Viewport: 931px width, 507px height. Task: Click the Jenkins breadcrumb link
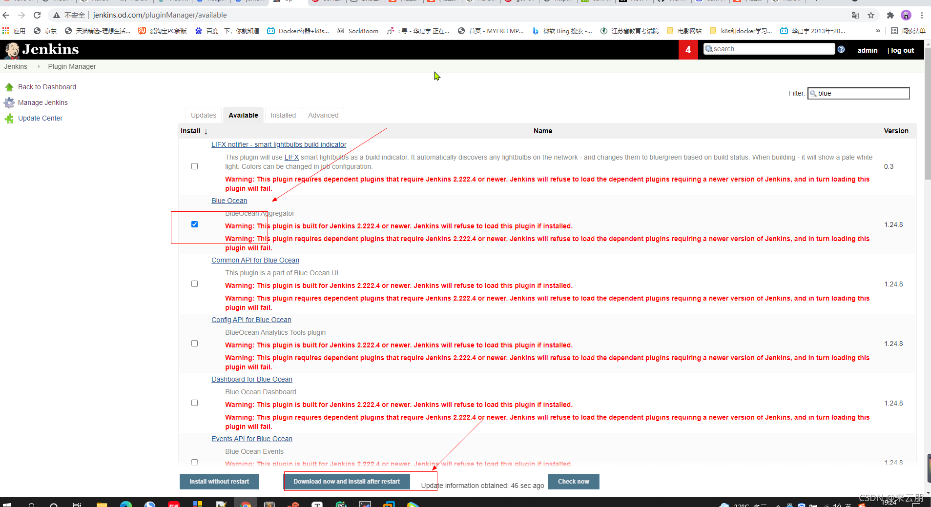[16, 66]
